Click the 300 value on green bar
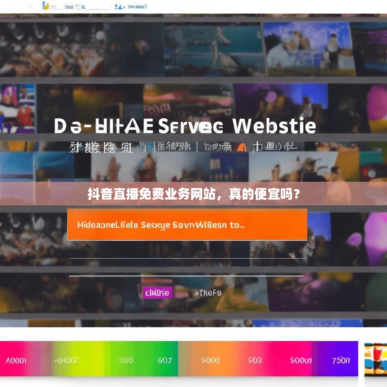This screenshot has height=387, width=387. coord(125,361)
